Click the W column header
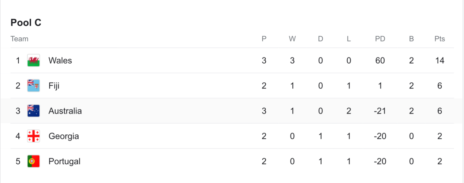This screenshot has width=464, height=183. point(292,39)
